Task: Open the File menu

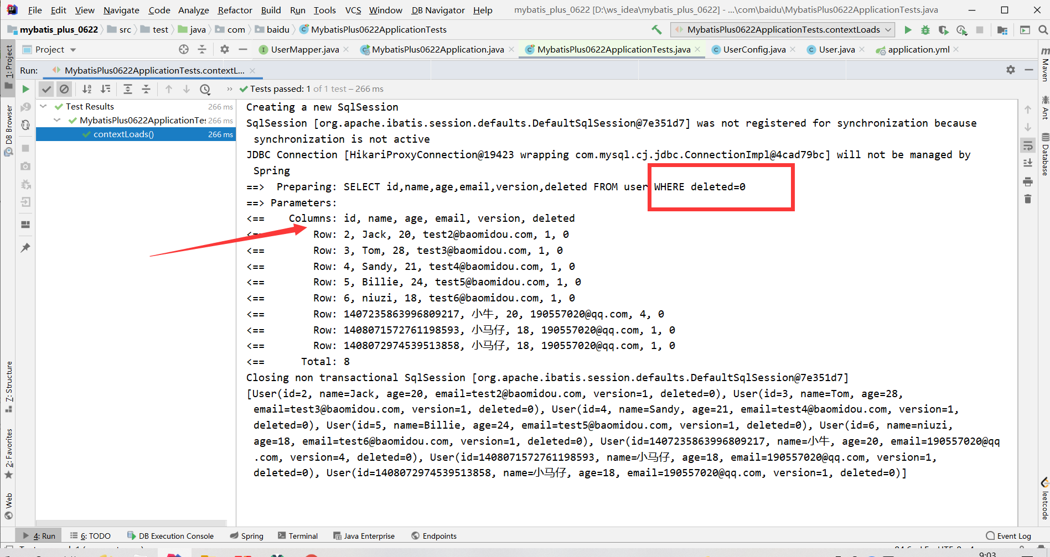Action: coord(35,10)
